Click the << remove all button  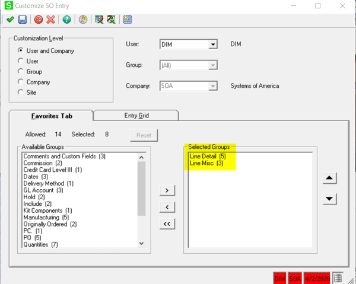(x=167, y=224)
